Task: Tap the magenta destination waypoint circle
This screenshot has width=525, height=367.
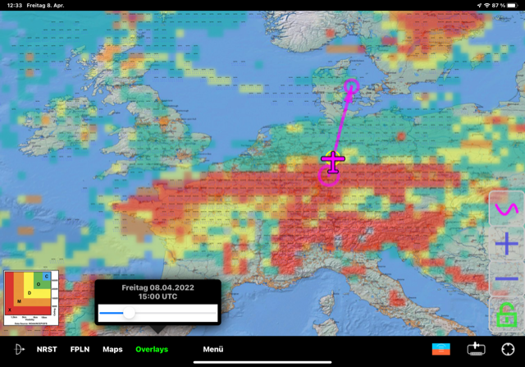Action: (352, 85)
